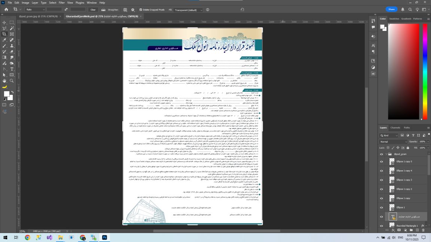Choose the Hand tool
This screenshot has height=242, width=431.
click(4, 81)
